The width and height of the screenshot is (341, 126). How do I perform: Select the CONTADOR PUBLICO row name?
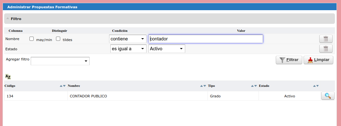[88, 96]
